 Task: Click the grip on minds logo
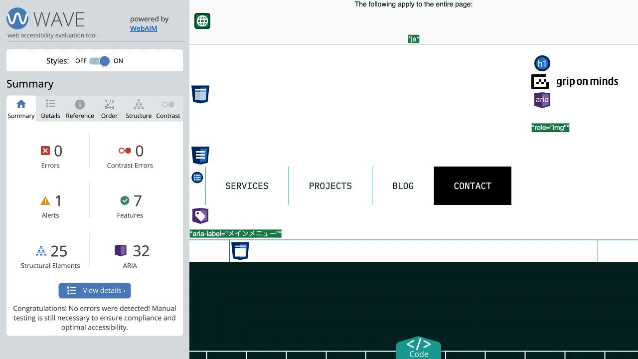[575, 82]
